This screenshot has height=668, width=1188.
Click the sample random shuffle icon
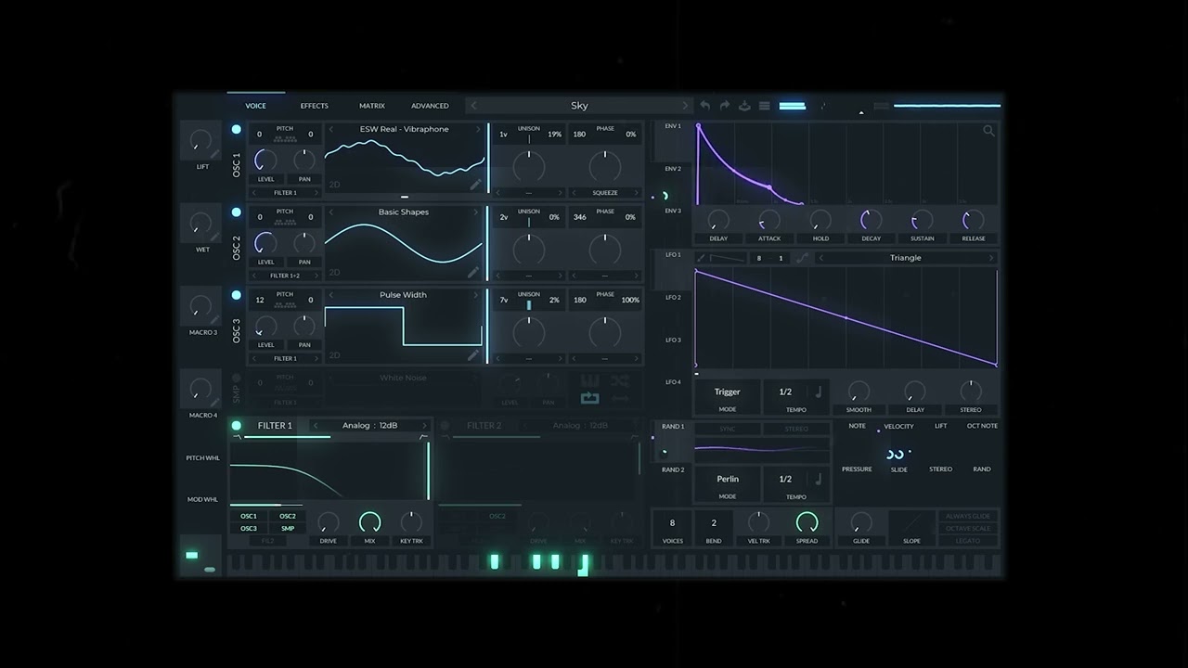[x=620, y=380]
